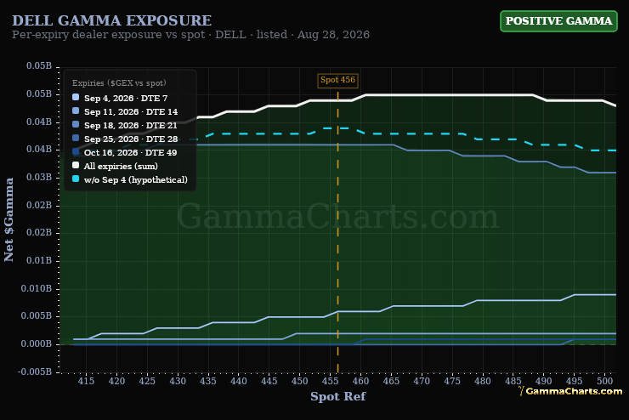
Task: Click the Sep 18, 2026 legend color swatch
Action: 76,124
